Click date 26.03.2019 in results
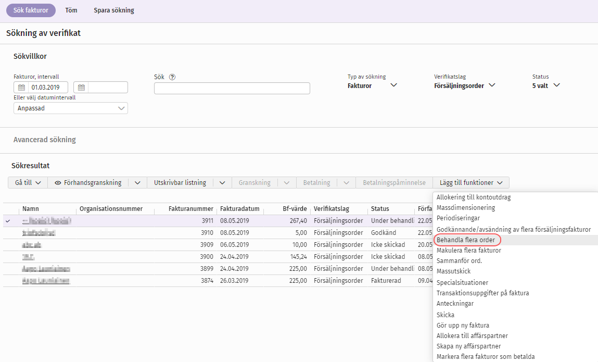 [x=234, y=280]
